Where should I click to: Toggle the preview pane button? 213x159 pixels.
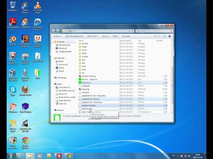[164, 36]
